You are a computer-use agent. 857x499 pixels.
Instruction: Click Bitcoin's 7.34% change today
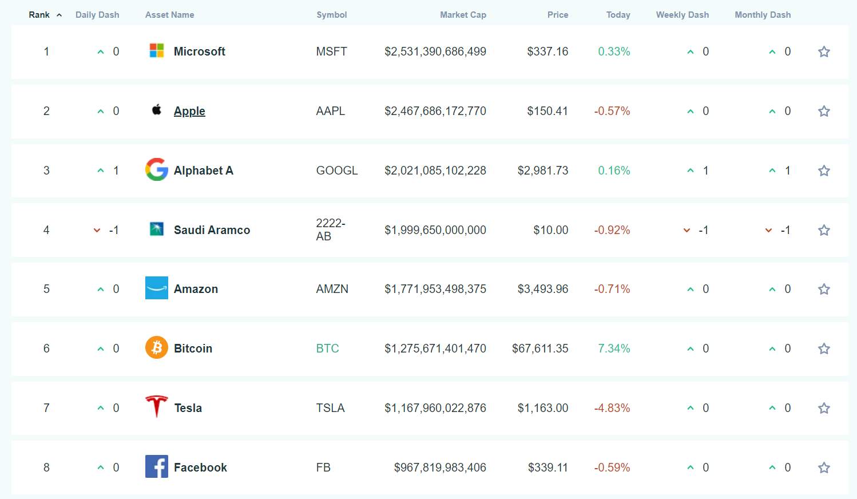pyautogui.click(x=614, y=348)
